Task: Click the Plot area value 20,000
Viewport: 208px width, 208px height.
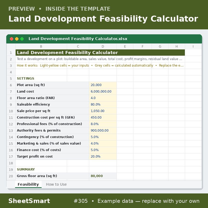Action: click(103, 85)
